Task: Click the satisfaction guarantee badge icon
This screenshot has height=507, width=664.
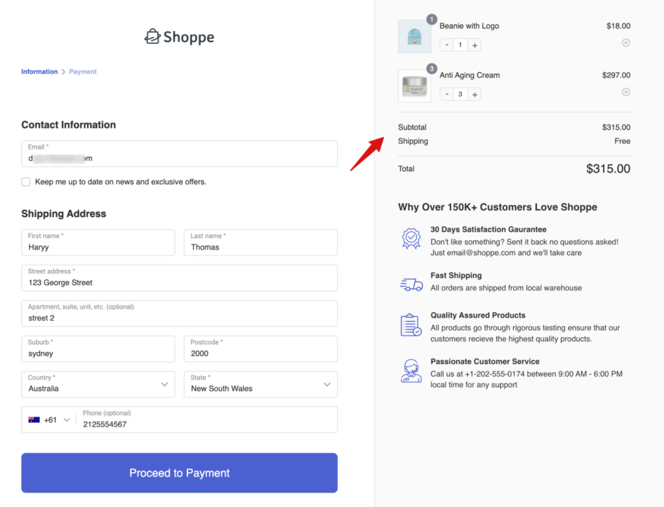Action: [411, 239]
